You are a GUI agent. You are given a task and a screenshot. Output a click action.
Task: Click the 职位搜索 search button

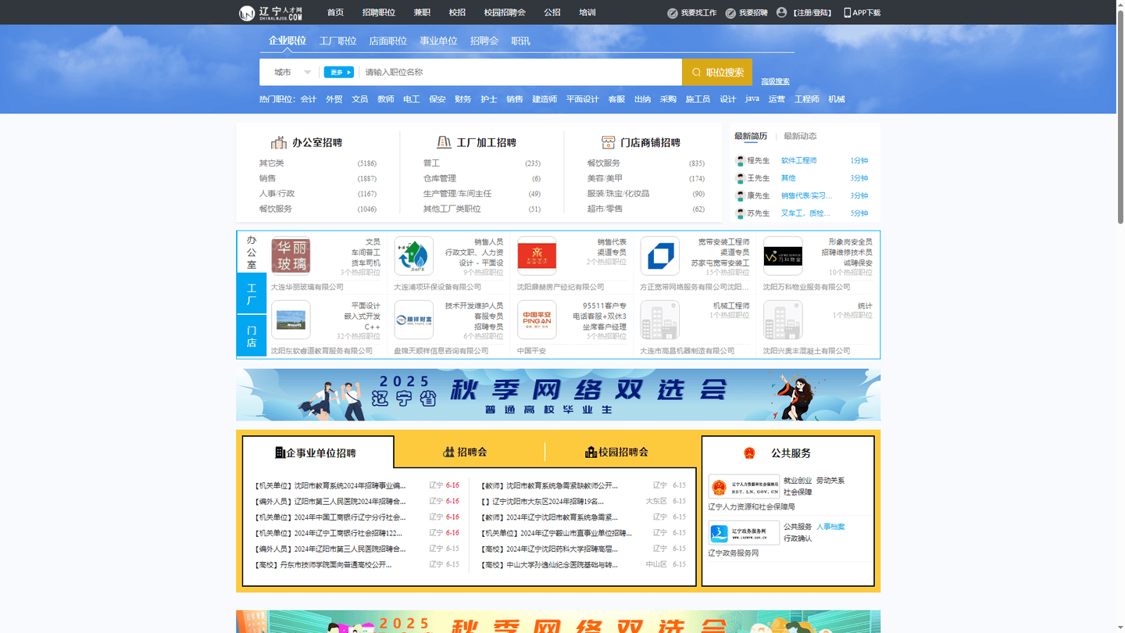coord(717,72)
